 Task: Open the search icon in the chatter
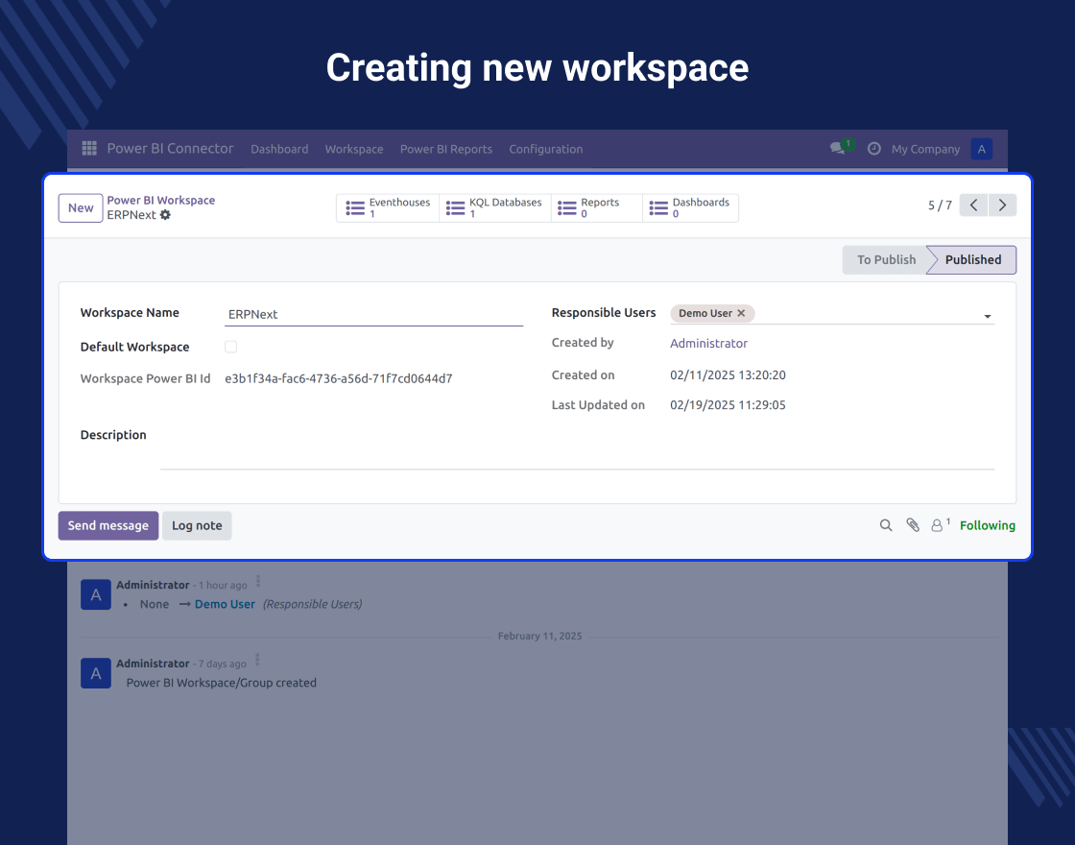885,525
